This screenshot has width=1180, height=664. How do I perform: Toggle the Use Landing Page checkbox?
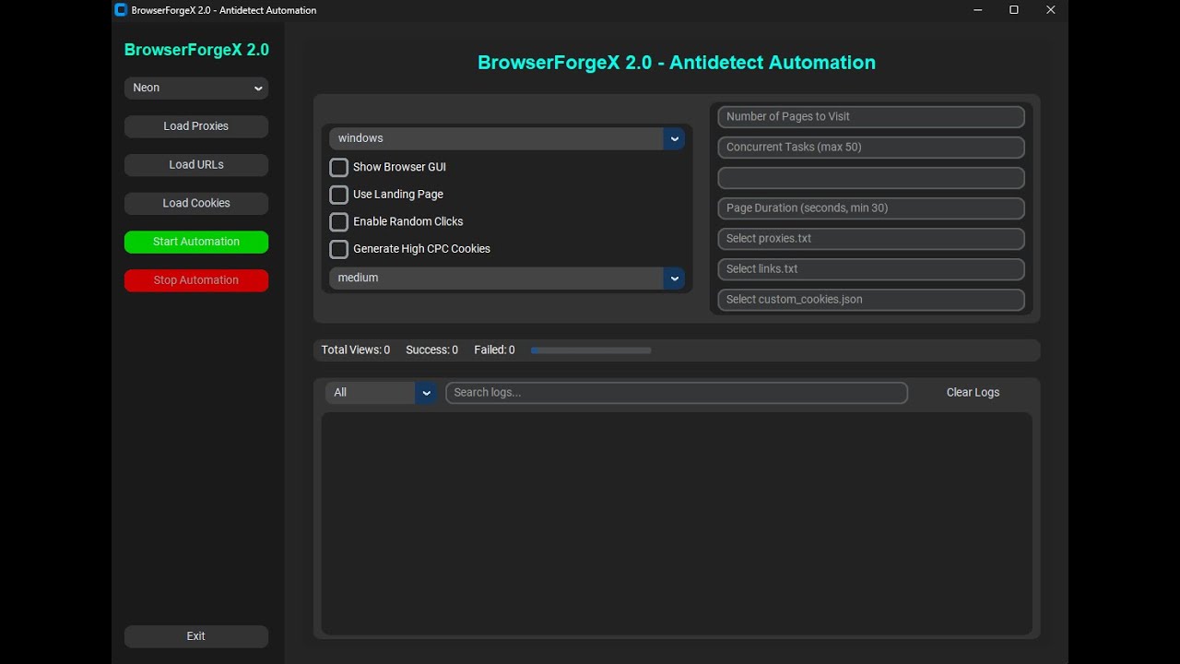339,195
